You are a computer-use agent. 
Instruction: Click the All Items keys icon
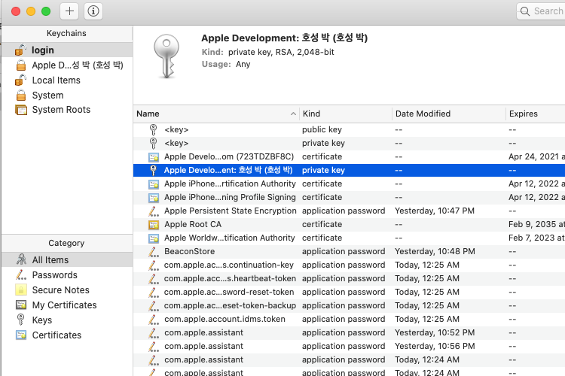[21, 259]
